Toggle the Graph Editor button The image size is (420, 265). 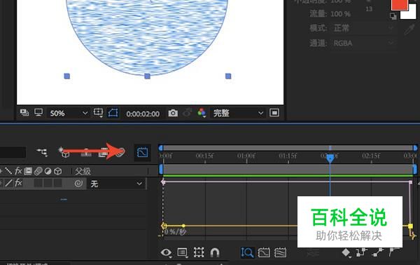tap(143, 153)
